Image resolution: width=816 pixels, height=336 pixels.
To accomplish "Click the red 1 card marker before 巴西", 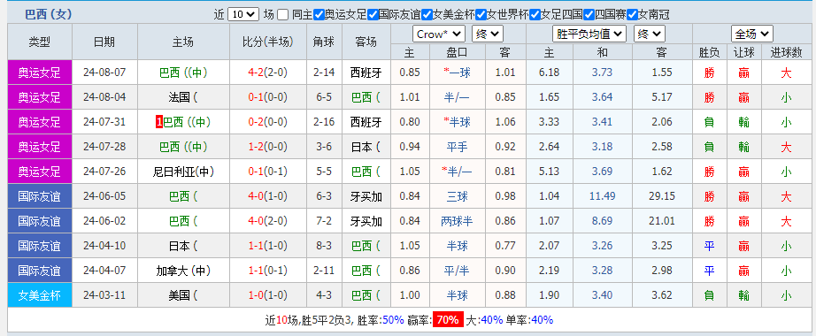I will point(159,122).
